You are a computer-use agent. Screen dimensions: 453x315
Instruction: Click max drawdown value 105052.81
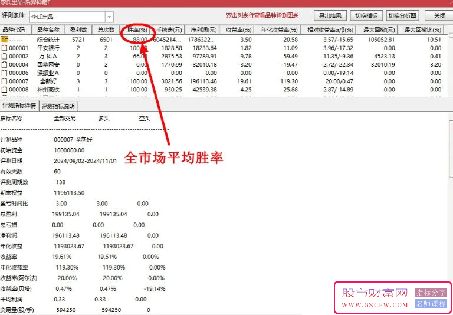coord(382,40)
